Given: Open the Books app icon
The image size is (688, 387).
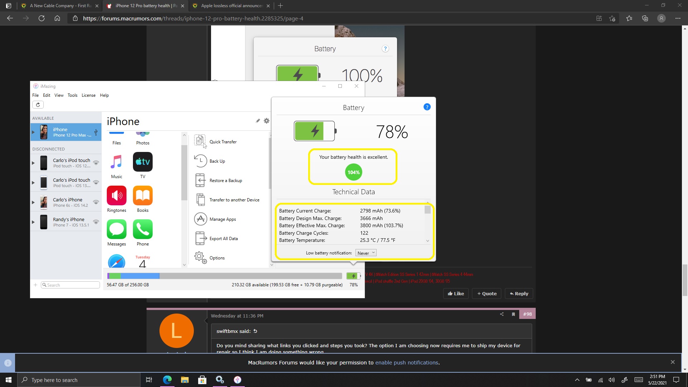Looking at the screenshot, I should (143, 196).
